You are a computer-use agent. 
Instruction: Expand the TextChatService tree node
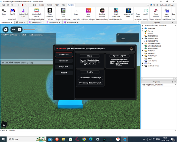click(142, 66)
